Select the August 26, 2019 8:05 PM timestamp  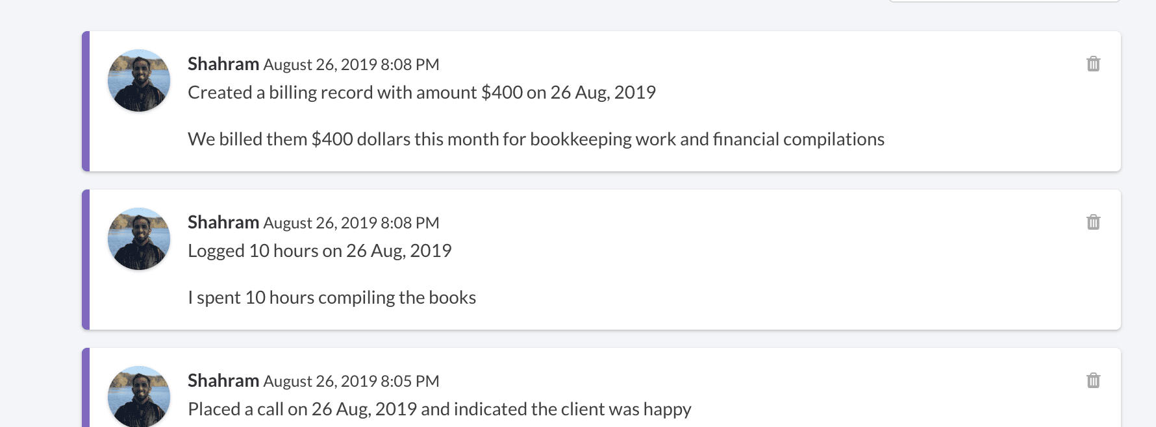point(351,381)
